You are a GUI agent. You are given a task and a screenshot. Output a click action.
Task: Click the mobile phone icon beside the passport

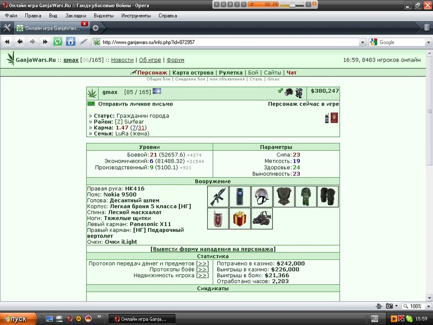pos(327,118)
